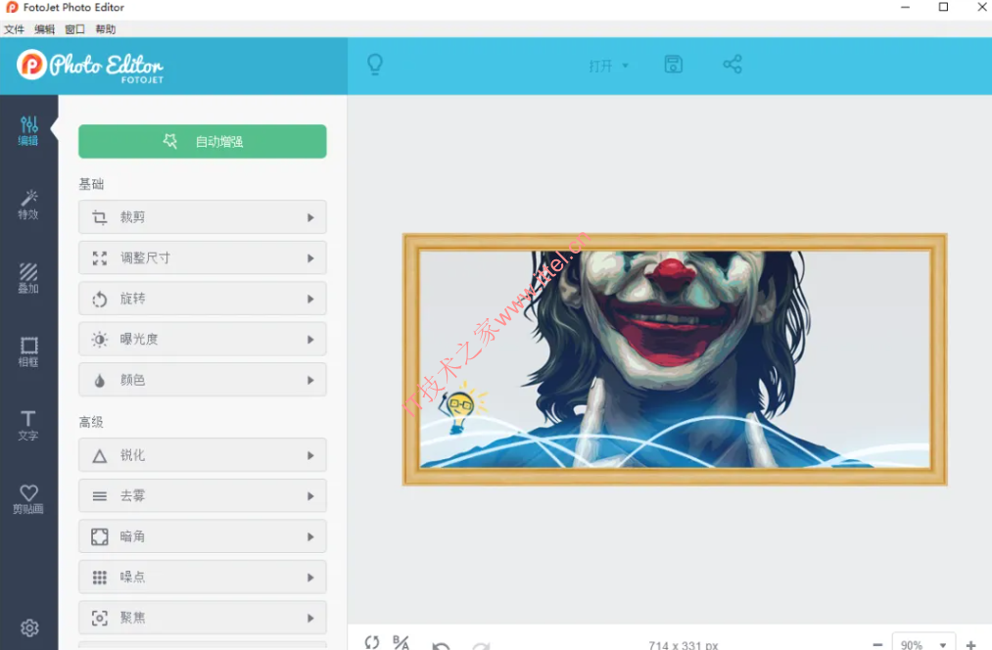Viewport: 992px width, 650px height.
Task: Click the resize icon beside 调整尺寸
Action: 99,258
